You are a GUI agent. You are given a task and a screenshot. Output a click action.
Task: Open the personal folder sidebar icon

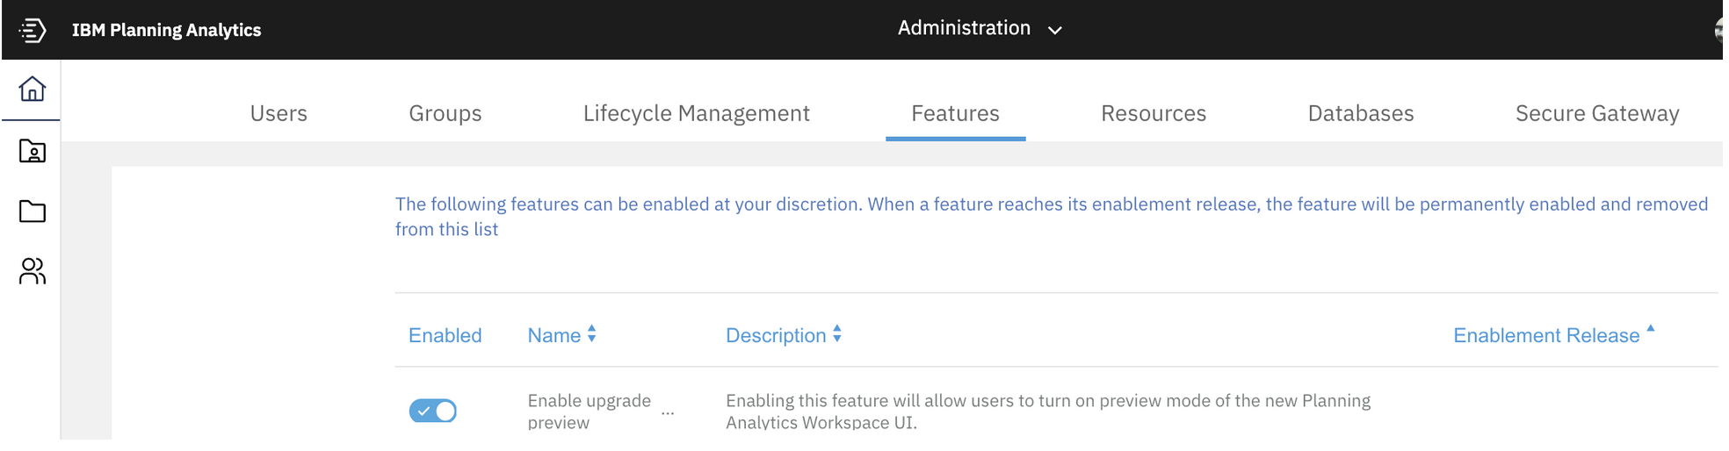coord(33,151)
